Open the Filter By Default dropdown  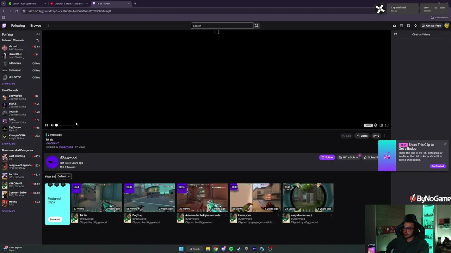click(x=64, y=176)
